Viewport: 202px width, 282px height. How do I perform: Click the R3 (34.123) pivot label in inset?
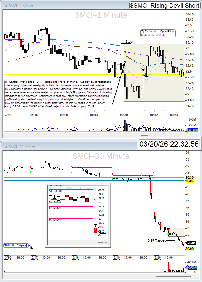(x=55, y=191)
